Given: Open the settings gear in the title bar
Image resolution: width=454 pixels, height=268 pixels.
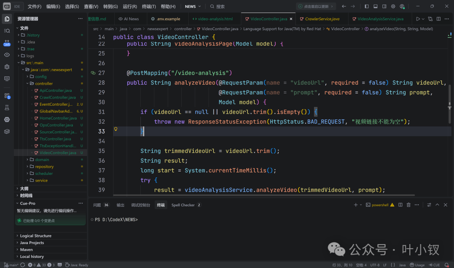Looking at the screenshot, I should click(393, 6).
